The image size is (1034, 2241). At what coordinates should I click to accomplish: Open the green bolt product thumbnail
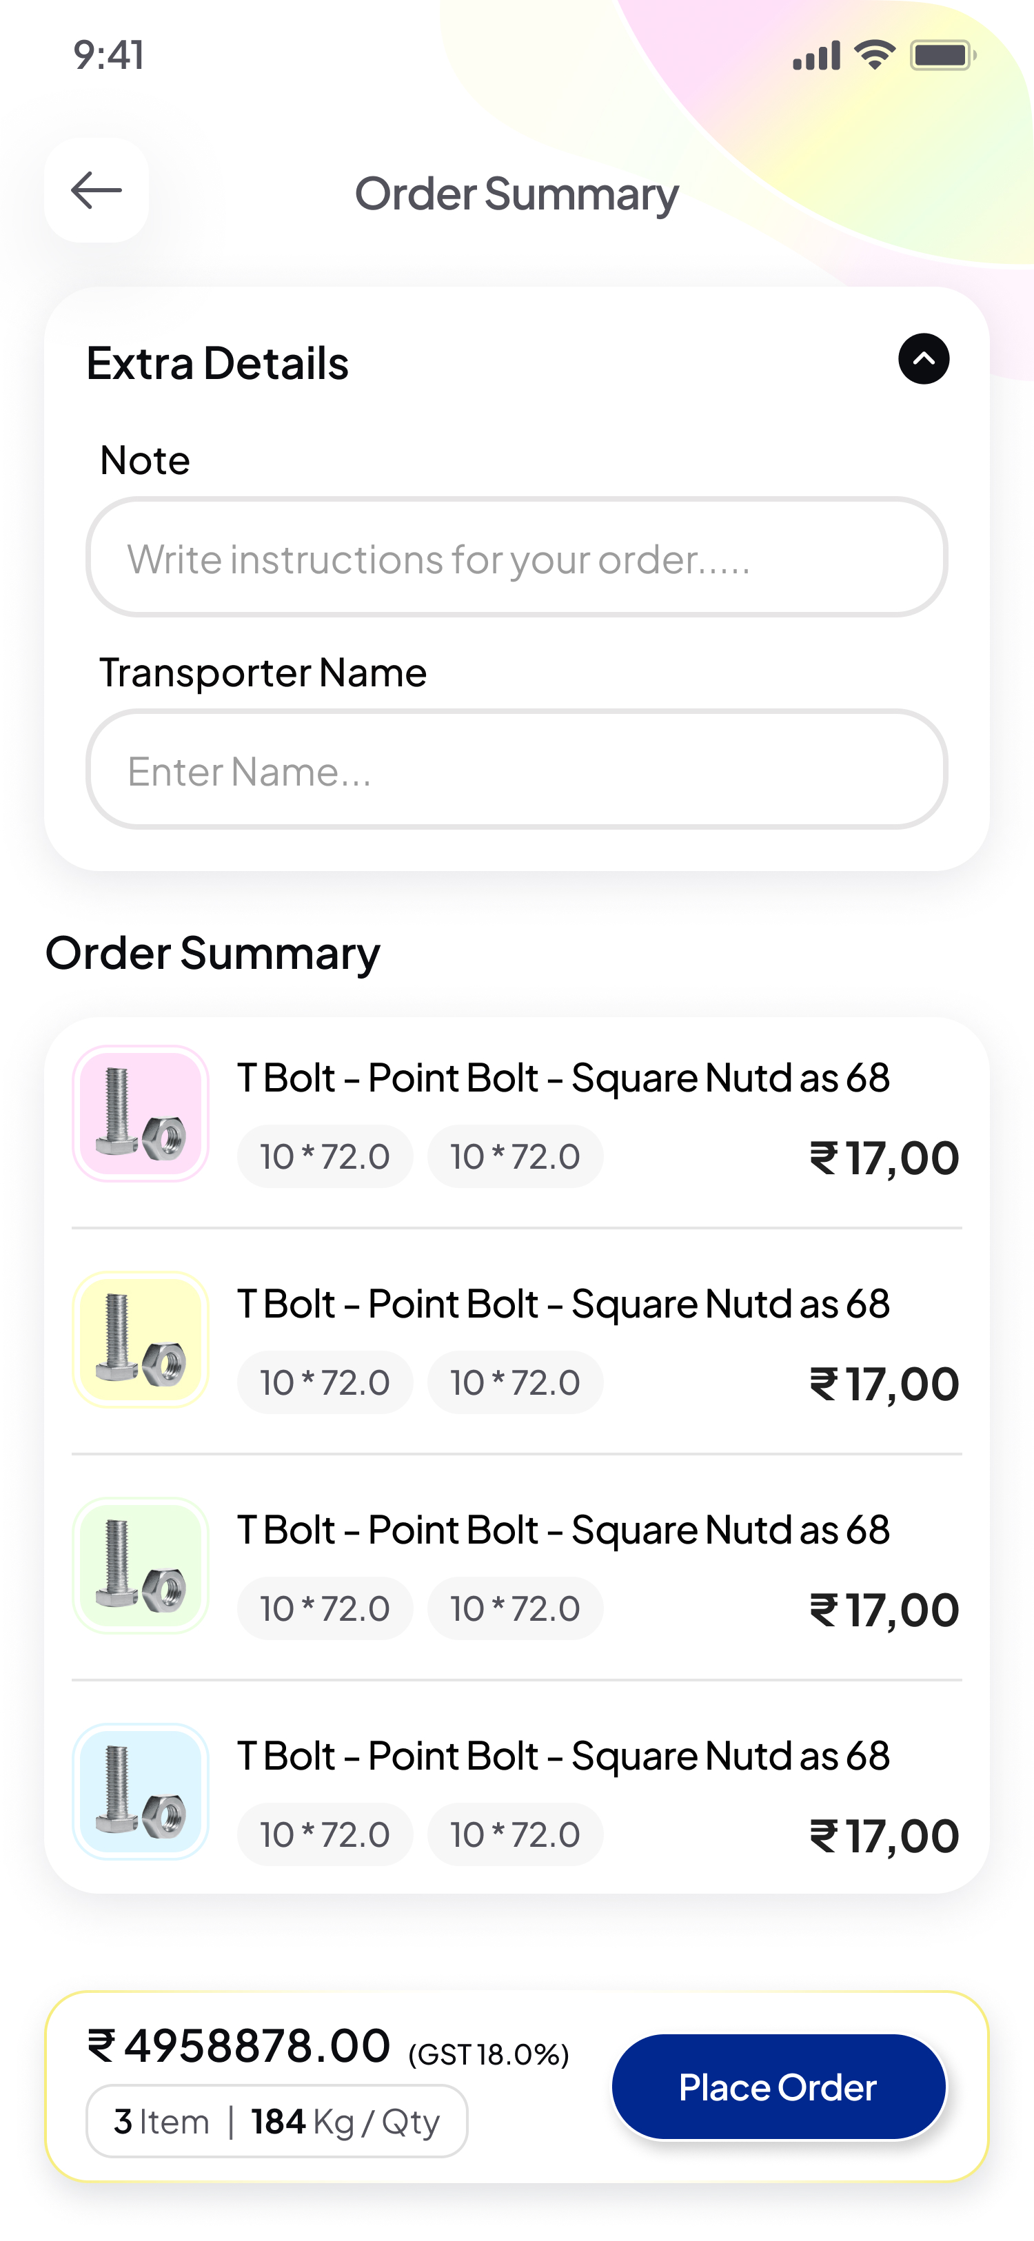140,1566
